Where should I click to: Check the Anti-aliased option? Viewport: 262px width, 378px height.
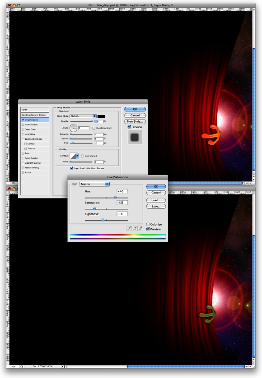click(x=83, y=156)
